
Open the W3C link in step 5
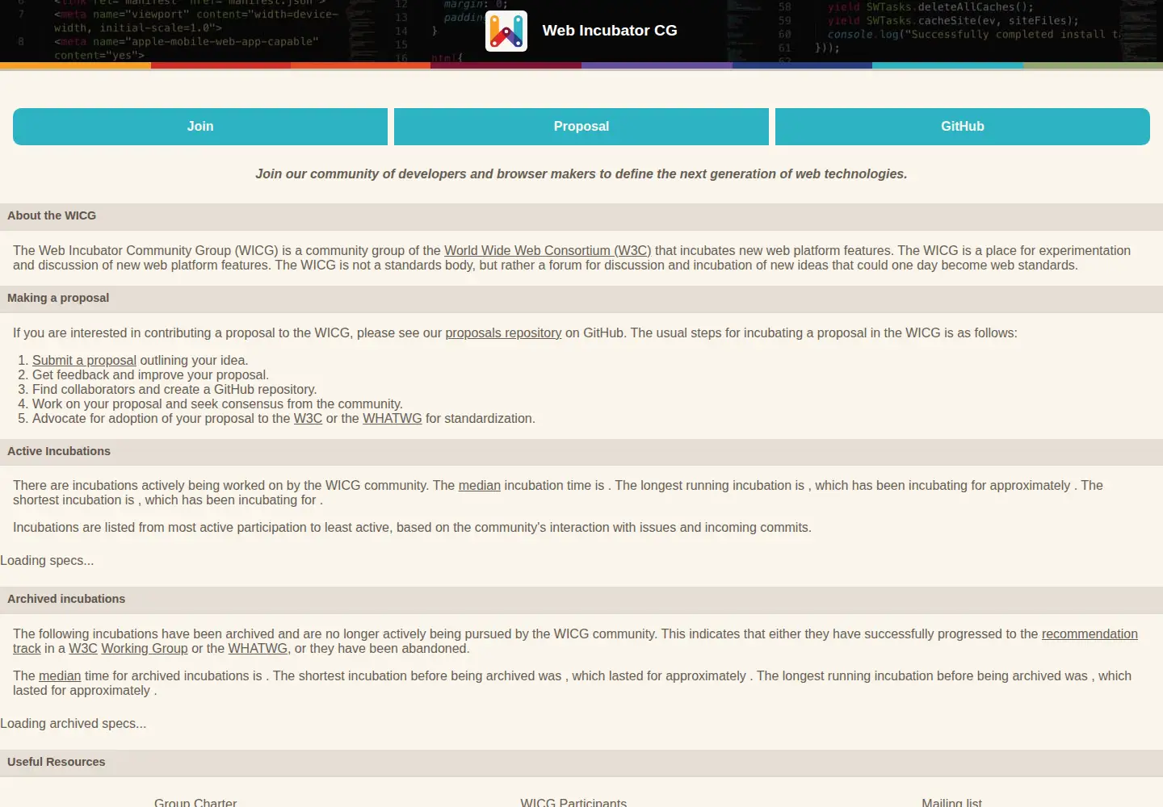tap(308, 419)
